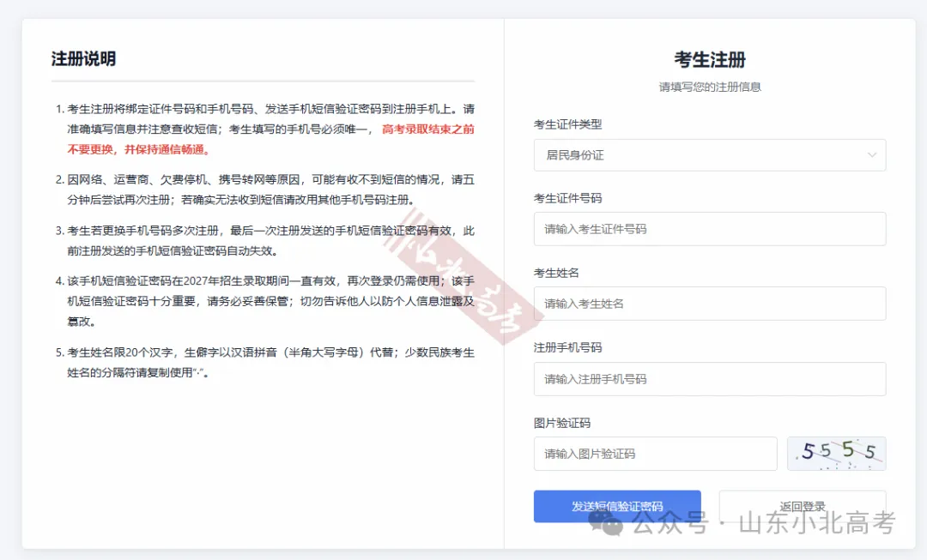This screenshot has height=560, width=927.
Task: Refresh the captcha image showing 5555
Action: pyautogui.click(x=836, y=454)
